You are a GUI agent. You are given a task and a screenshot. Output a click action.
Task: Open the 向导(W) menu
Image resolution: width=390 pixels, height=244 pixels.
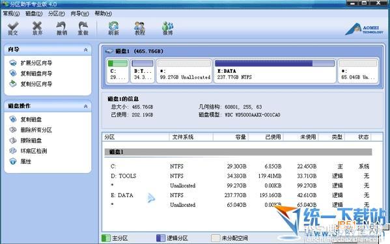(x=79, y=14)
